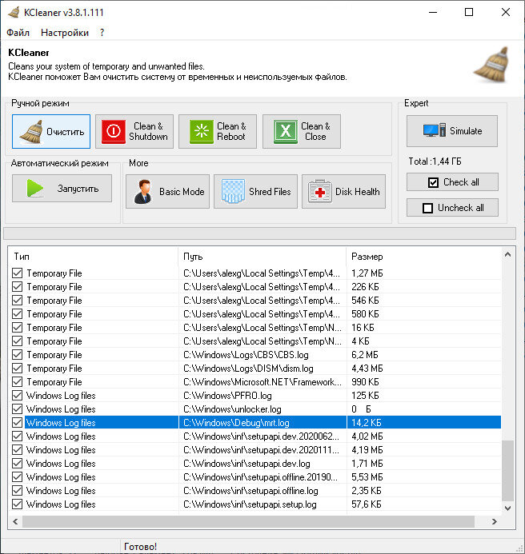Click the first aid kit icon of Disk Health
Image resolution: width=525 pixels, height=554 pixels.
tap(320, 192)
